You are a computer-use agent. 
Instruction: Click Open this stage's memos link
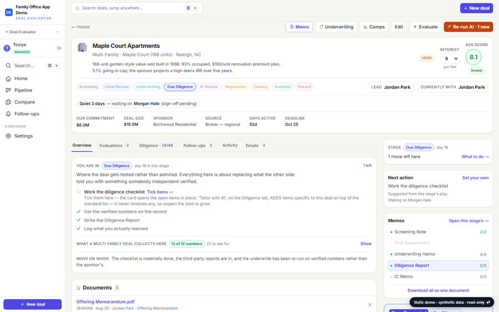[469, 221]
